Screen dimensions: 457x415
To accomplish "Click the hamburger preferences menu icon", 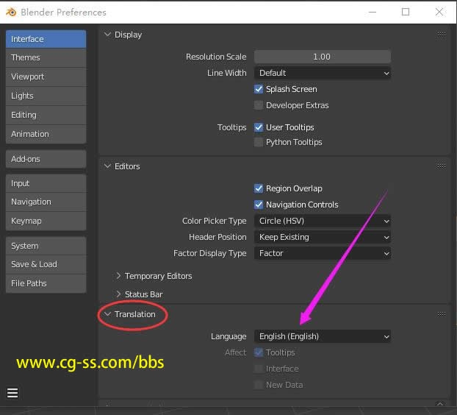I will tap(12, 393).
